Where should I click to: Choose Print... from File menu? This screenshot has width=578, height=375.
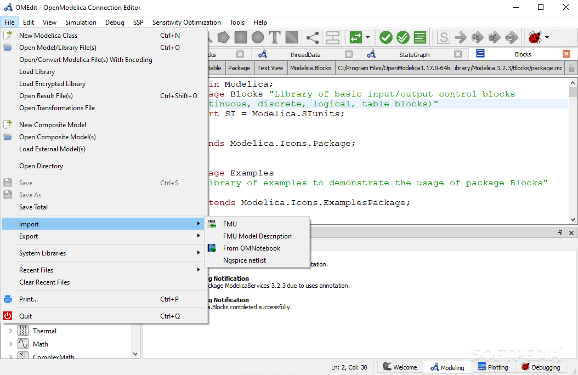click(x=103, y=299)
